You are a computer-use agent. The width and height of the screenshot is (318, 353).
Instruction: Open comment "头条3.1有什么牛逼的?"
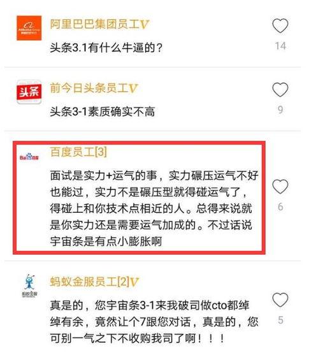coord(106,48)
